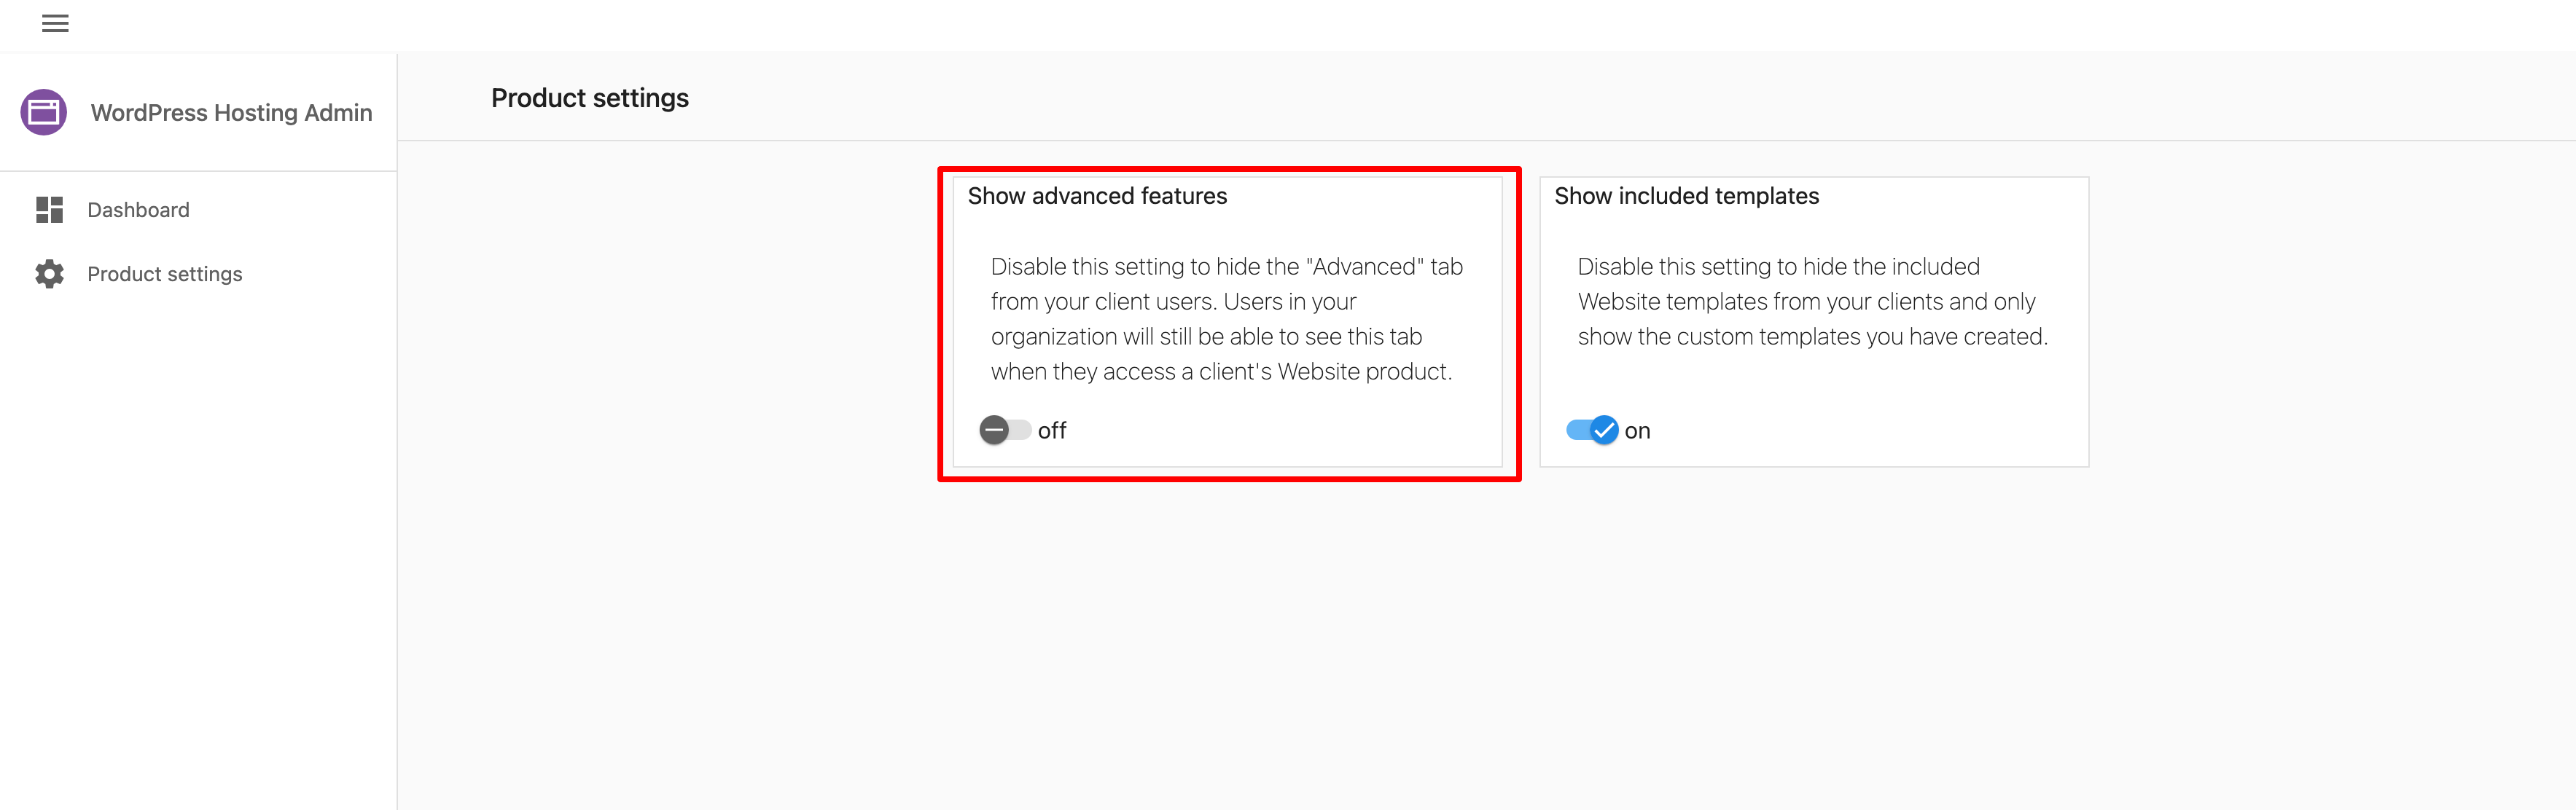Viewport: 2576px width, 810px height.
Task: Click the "Show advanced features" card title
Action: [1097, 196]
